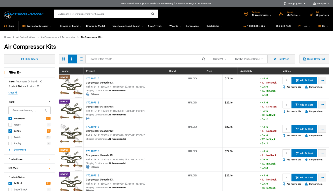Open the Quick Order Pad
The image size is (333, 191).
[314, 59]
